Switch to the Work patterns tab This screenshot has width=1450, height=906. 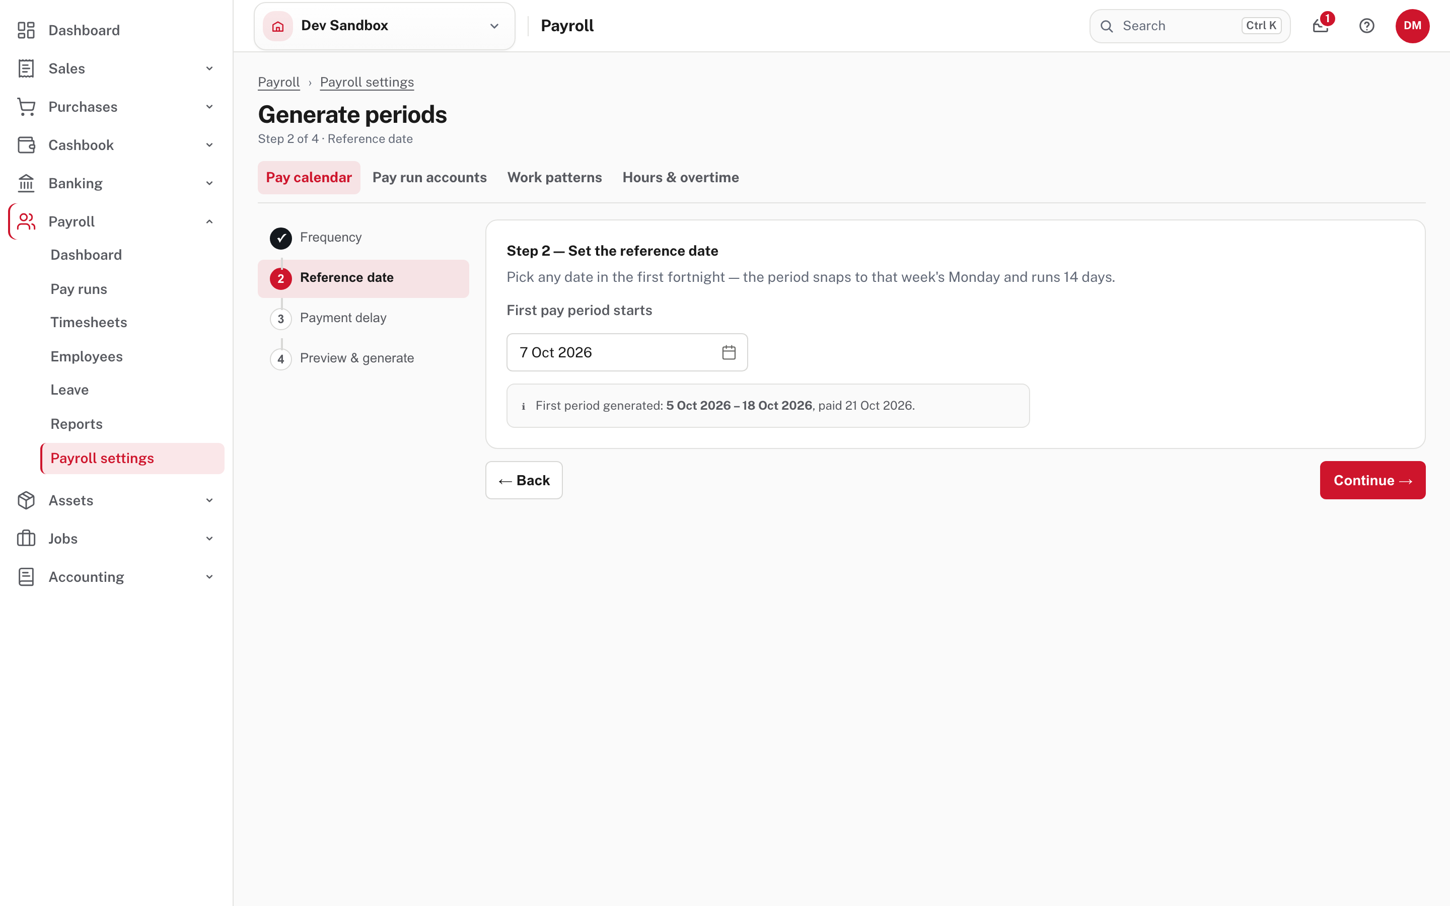pyautogui.click(x=554, y=177)
